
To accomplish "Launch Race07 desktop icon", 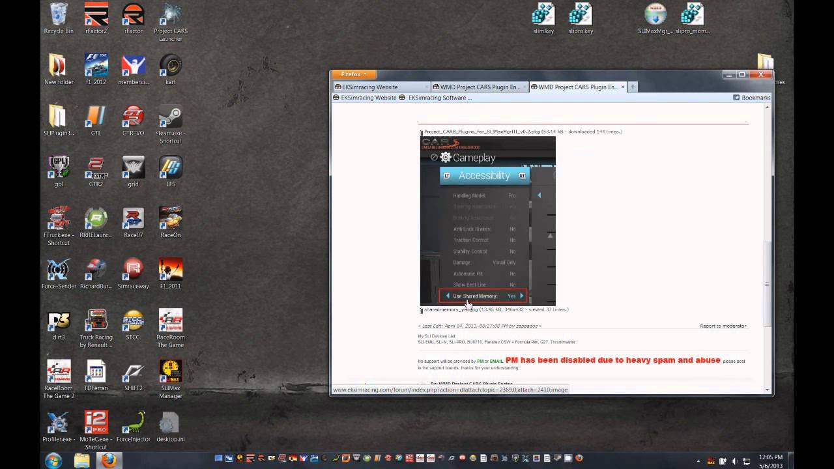I will [134, 222].
